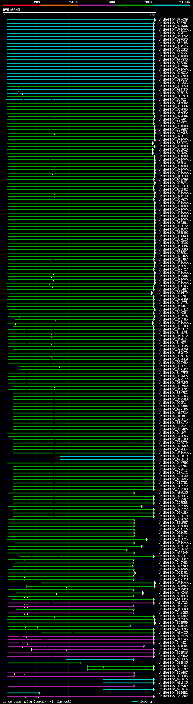
Task: Select label UniRef100_B9GQS3
Action: click(x=173, y=80)
